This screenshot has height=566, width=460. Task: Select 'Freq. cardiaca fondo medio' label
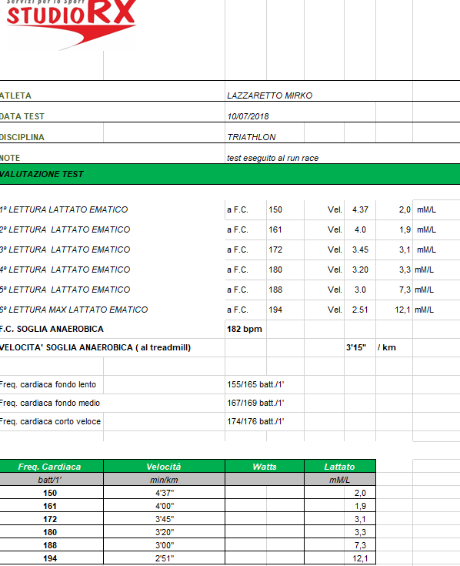coord(50,404)
